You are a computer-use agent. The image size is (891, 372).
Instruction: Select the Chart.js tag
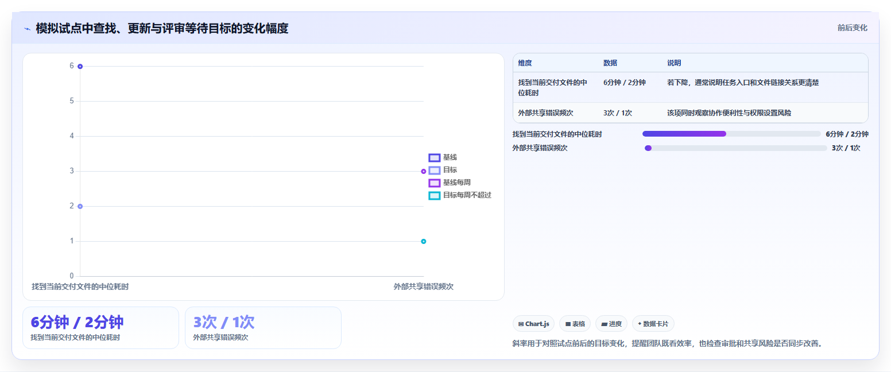(x=533, y=324)
